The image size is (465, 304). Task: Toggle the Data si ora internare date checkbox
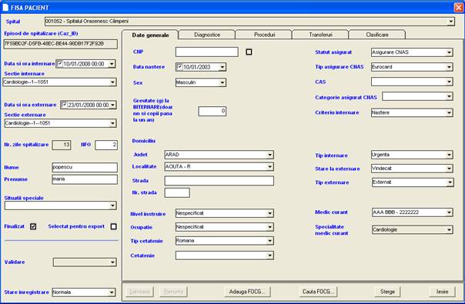59,63
